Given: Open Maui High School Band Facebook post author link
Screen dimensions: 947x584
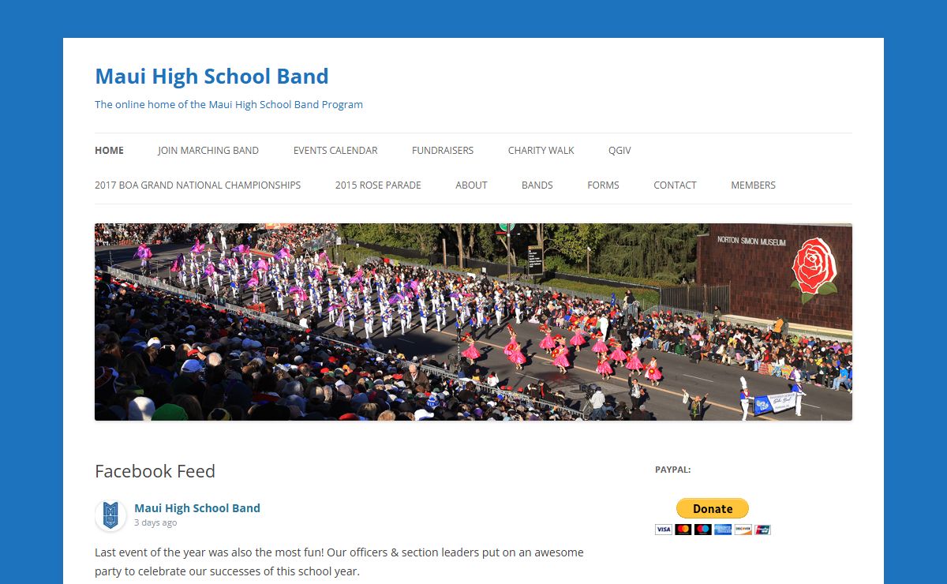Looking at the screenshot, I should point(197,508).
